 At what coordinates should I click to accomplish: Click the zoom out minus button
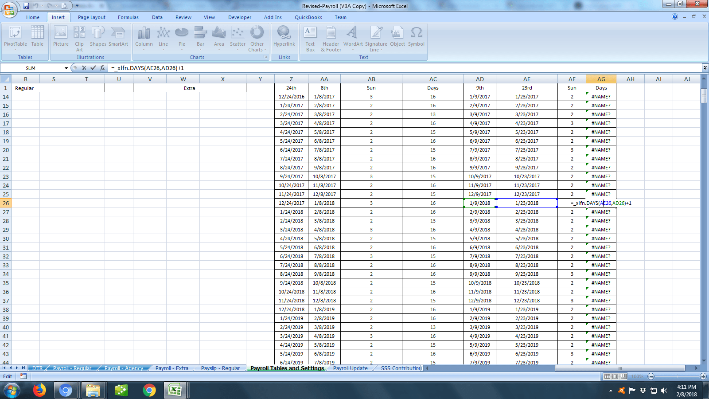pyautogui.click(x=651, y=376)
